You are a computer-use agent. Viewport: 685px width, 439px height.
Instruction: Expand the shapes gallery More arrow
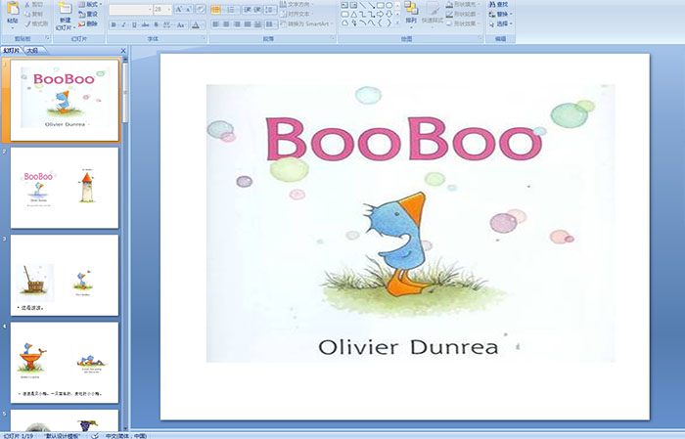397,22
